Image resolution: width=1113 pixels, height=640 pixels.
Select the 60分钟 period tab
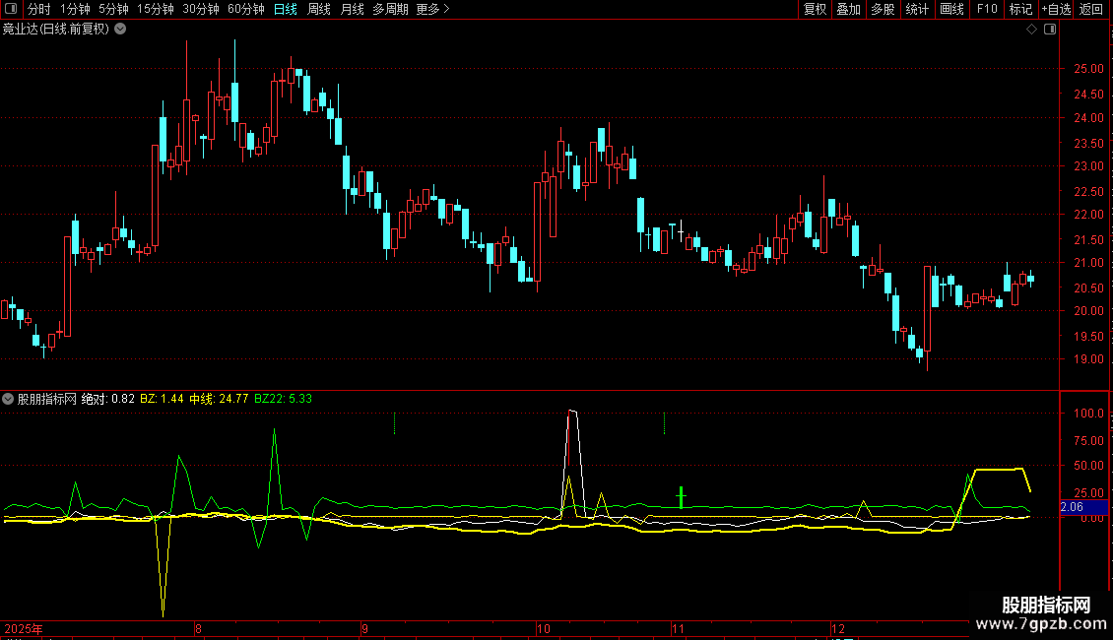tap(246, 9)
